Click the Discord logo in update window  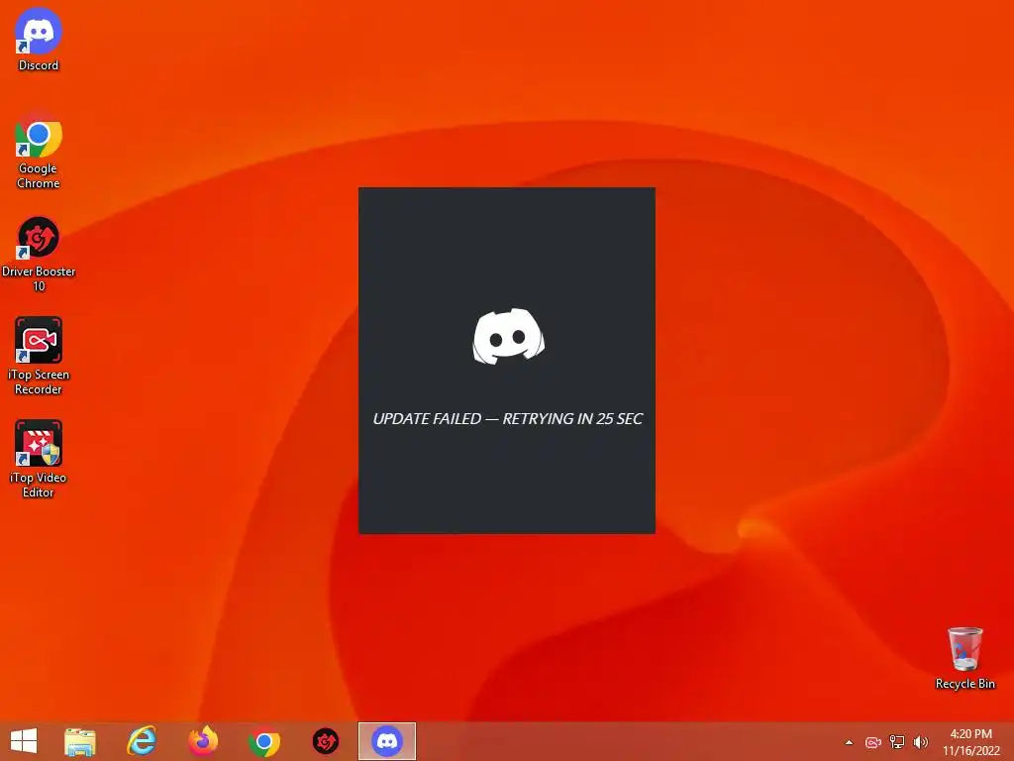[x=508, y=337]
